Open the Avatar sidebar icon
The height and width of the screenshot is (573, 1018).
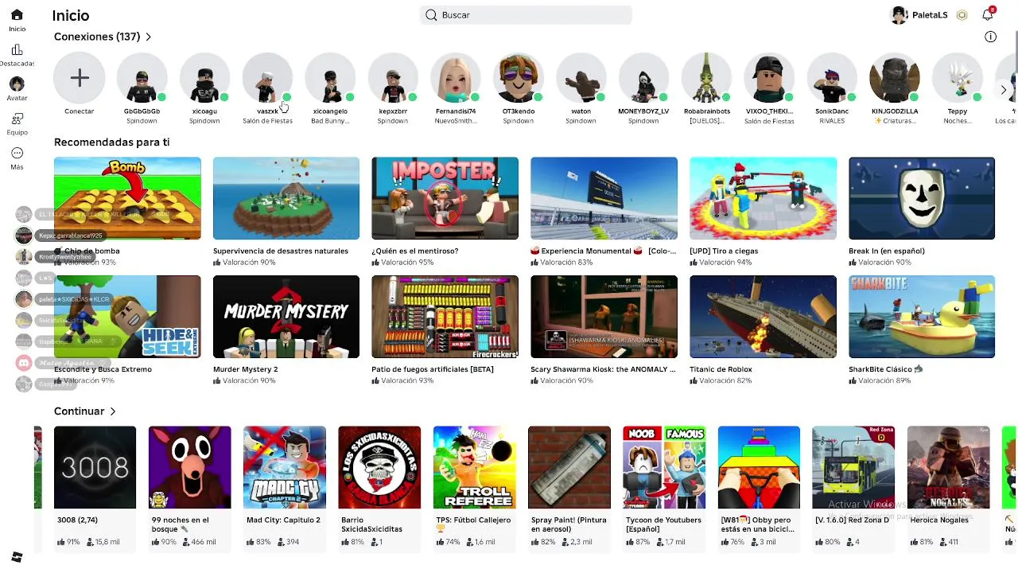click(x=17, y=84)
